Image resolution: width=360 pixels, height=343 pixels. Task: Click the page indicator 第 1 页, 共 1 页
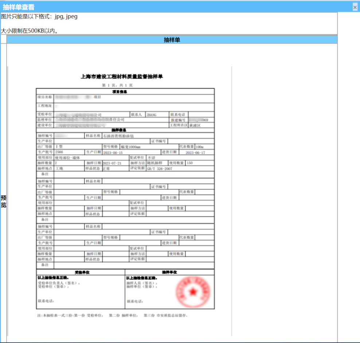point(117,85)
